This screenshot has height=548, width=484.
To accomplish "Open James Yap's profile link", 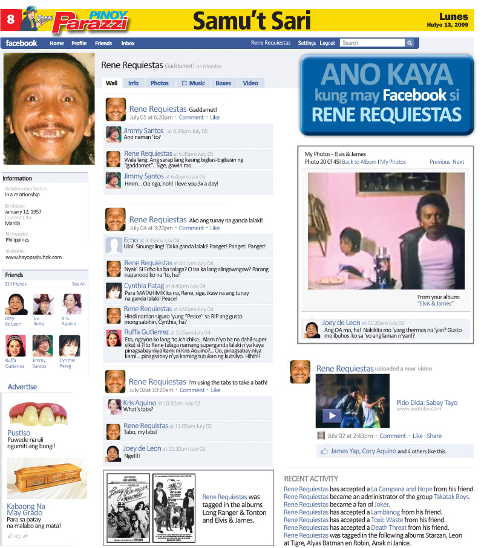I will click(345, 451).
